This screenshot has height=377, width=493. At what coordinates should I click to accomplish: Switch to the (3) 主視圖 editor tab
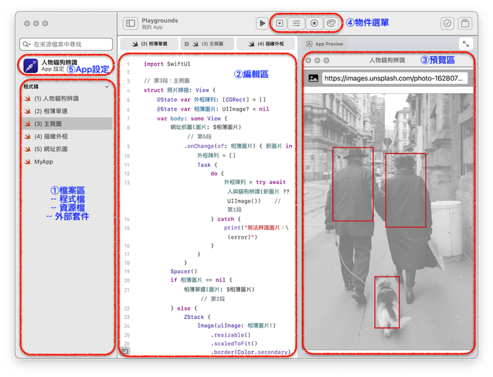[x=207, y=44]
